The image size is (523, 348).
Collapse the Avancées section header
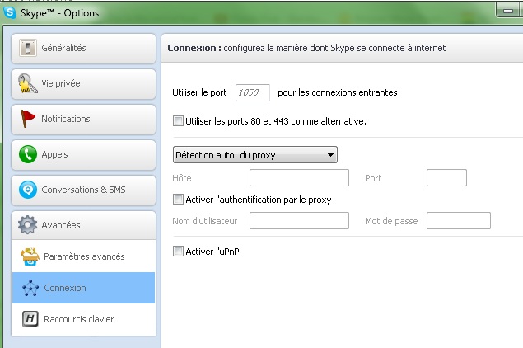[x=83, y=225]
